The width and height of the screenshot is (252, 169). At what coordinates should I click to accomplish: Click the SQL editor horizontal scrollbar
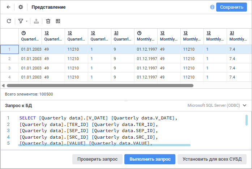pyautogui.click(x=104, y=145)
